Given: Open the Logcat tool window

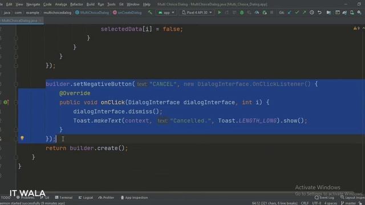Looking at the screenshot, I should tap(86, 198).
